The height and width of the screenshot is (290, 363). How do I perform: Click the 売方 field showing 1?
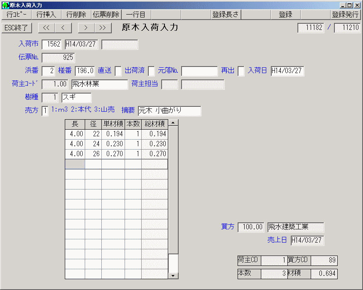pyautogui.click(x=45, y=111)
